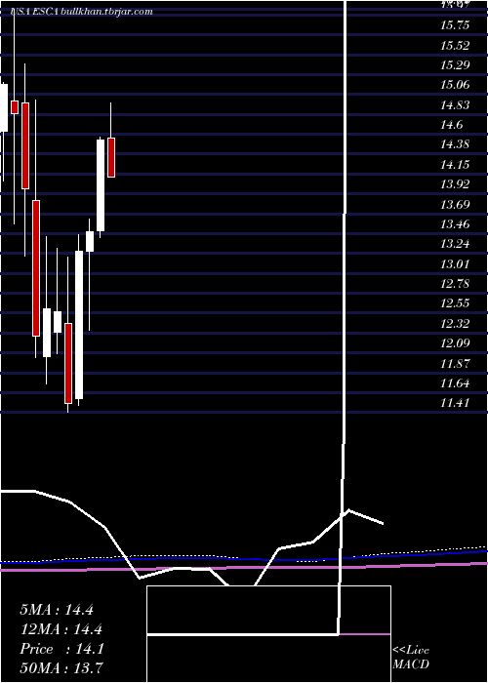Image resolution: width=488 pixels, height=683 pixels.
Task: Click the 12MA : 14.4 readout
Action: [x=61, y=629]
